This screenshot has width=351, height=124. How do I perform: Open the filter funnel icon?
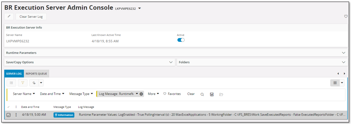coord(23,83)
